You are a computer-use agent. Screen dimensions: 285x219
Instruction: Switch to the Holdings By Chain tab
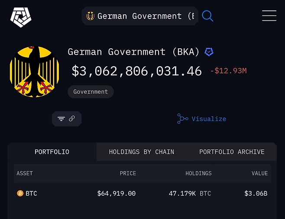pos(141,152)
